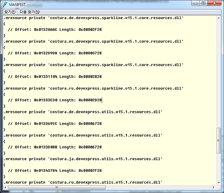Click the offset value 0x0133695C
224x193 pixels.
[45, 123]
